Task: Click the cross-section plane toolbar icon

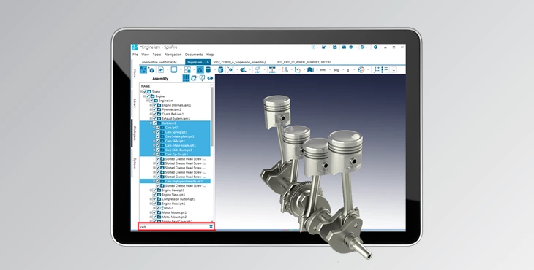Action: [x=257, y=69]
